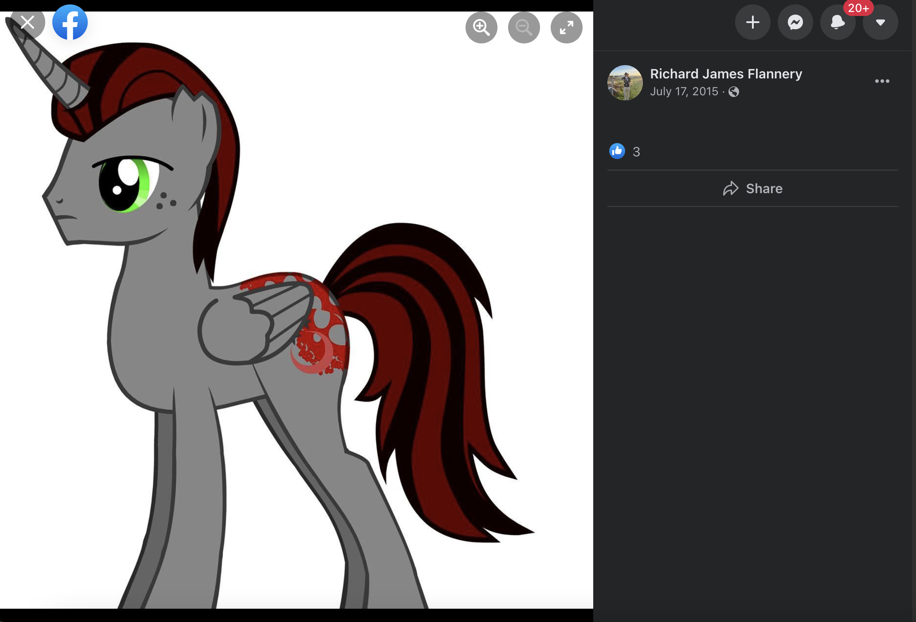View people who liked via thumbs icon

point(617,151)
